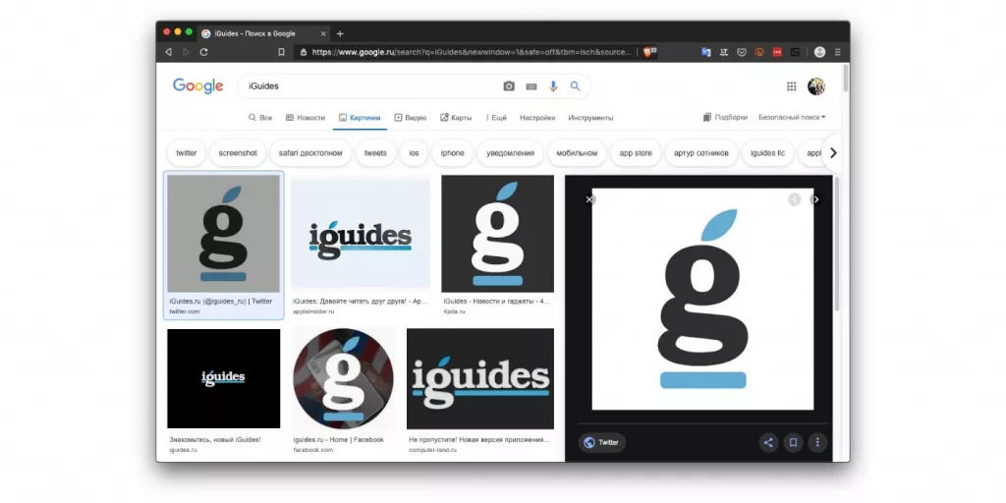Screen dimensions: 1006x503
Task: Open the Подборки collections link
Action: [725, 118]
